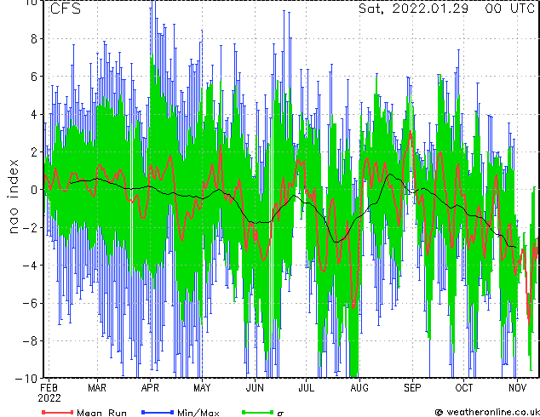Click the OCT month label
Image resolution: width=540 pixels, height=417 pixels.
click(x=464, y=388)
